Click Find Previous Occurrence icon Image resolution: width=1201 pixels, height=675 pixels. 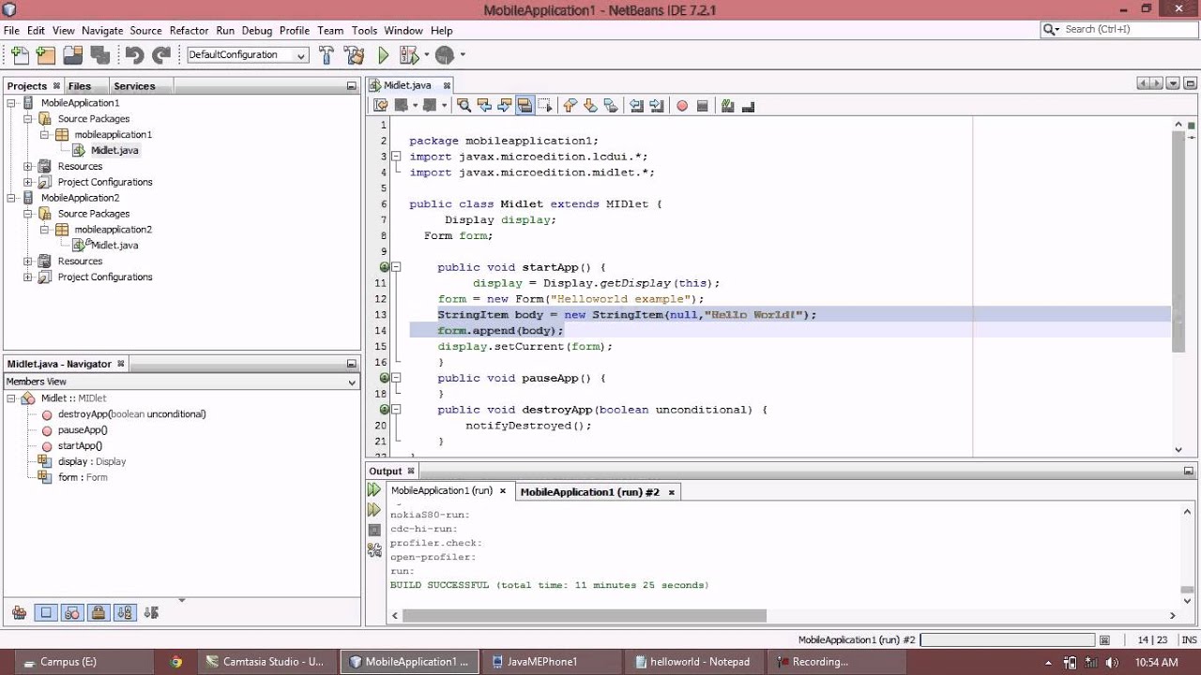(484, 106)
